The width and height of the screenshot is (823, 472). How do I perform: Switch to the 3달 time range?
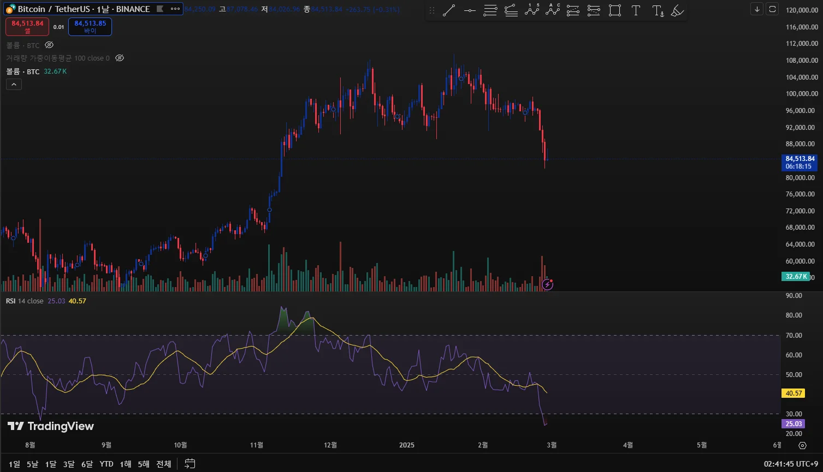coord(69,464)
